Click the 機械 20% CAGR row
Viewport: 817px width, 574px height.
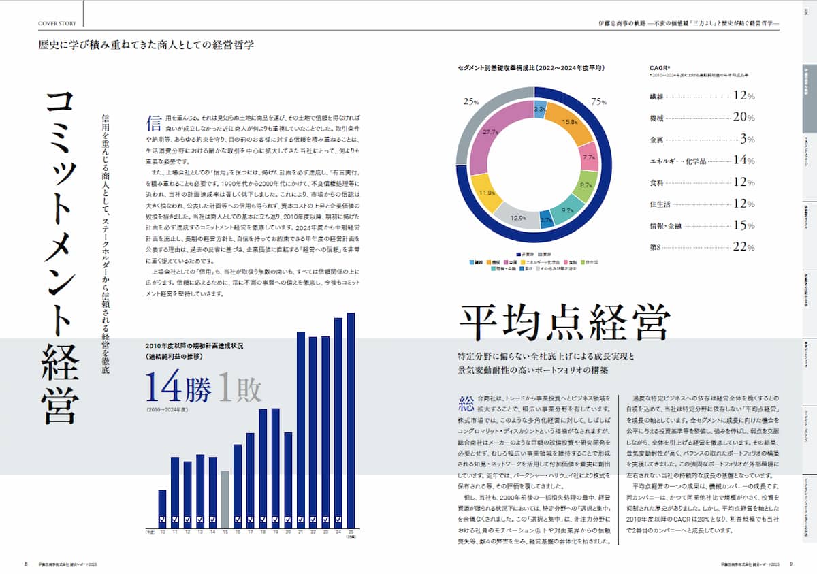[702, 117]
